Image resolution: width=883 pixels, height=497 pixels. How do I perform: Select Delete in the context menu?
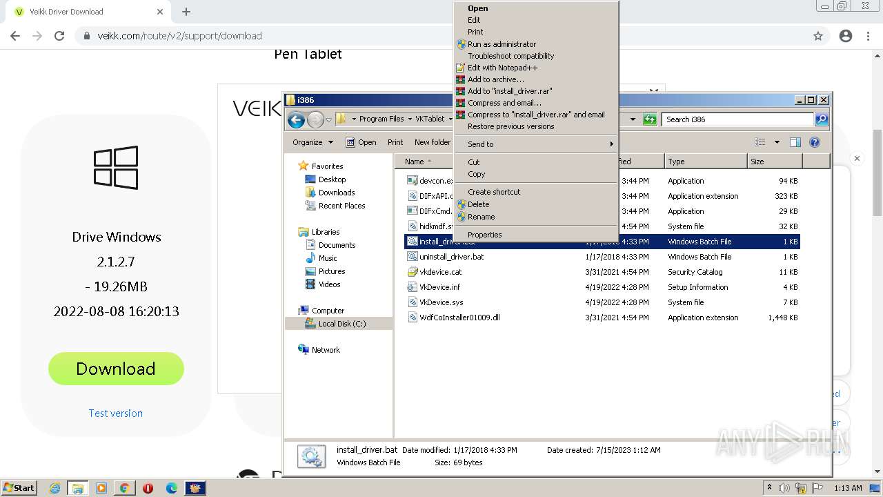535,204
